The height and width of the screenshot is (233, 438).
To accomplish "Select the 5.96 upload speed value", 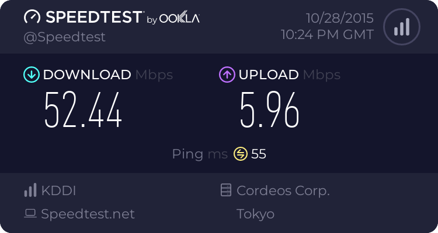I will tap(269, 110).
